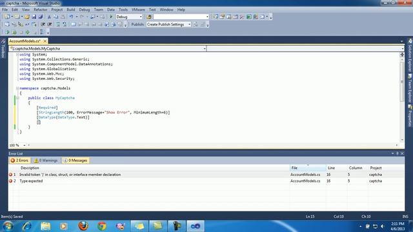413x232 pixels.
Task: Open the Windows Start menu
Action: tap(8, 226)
